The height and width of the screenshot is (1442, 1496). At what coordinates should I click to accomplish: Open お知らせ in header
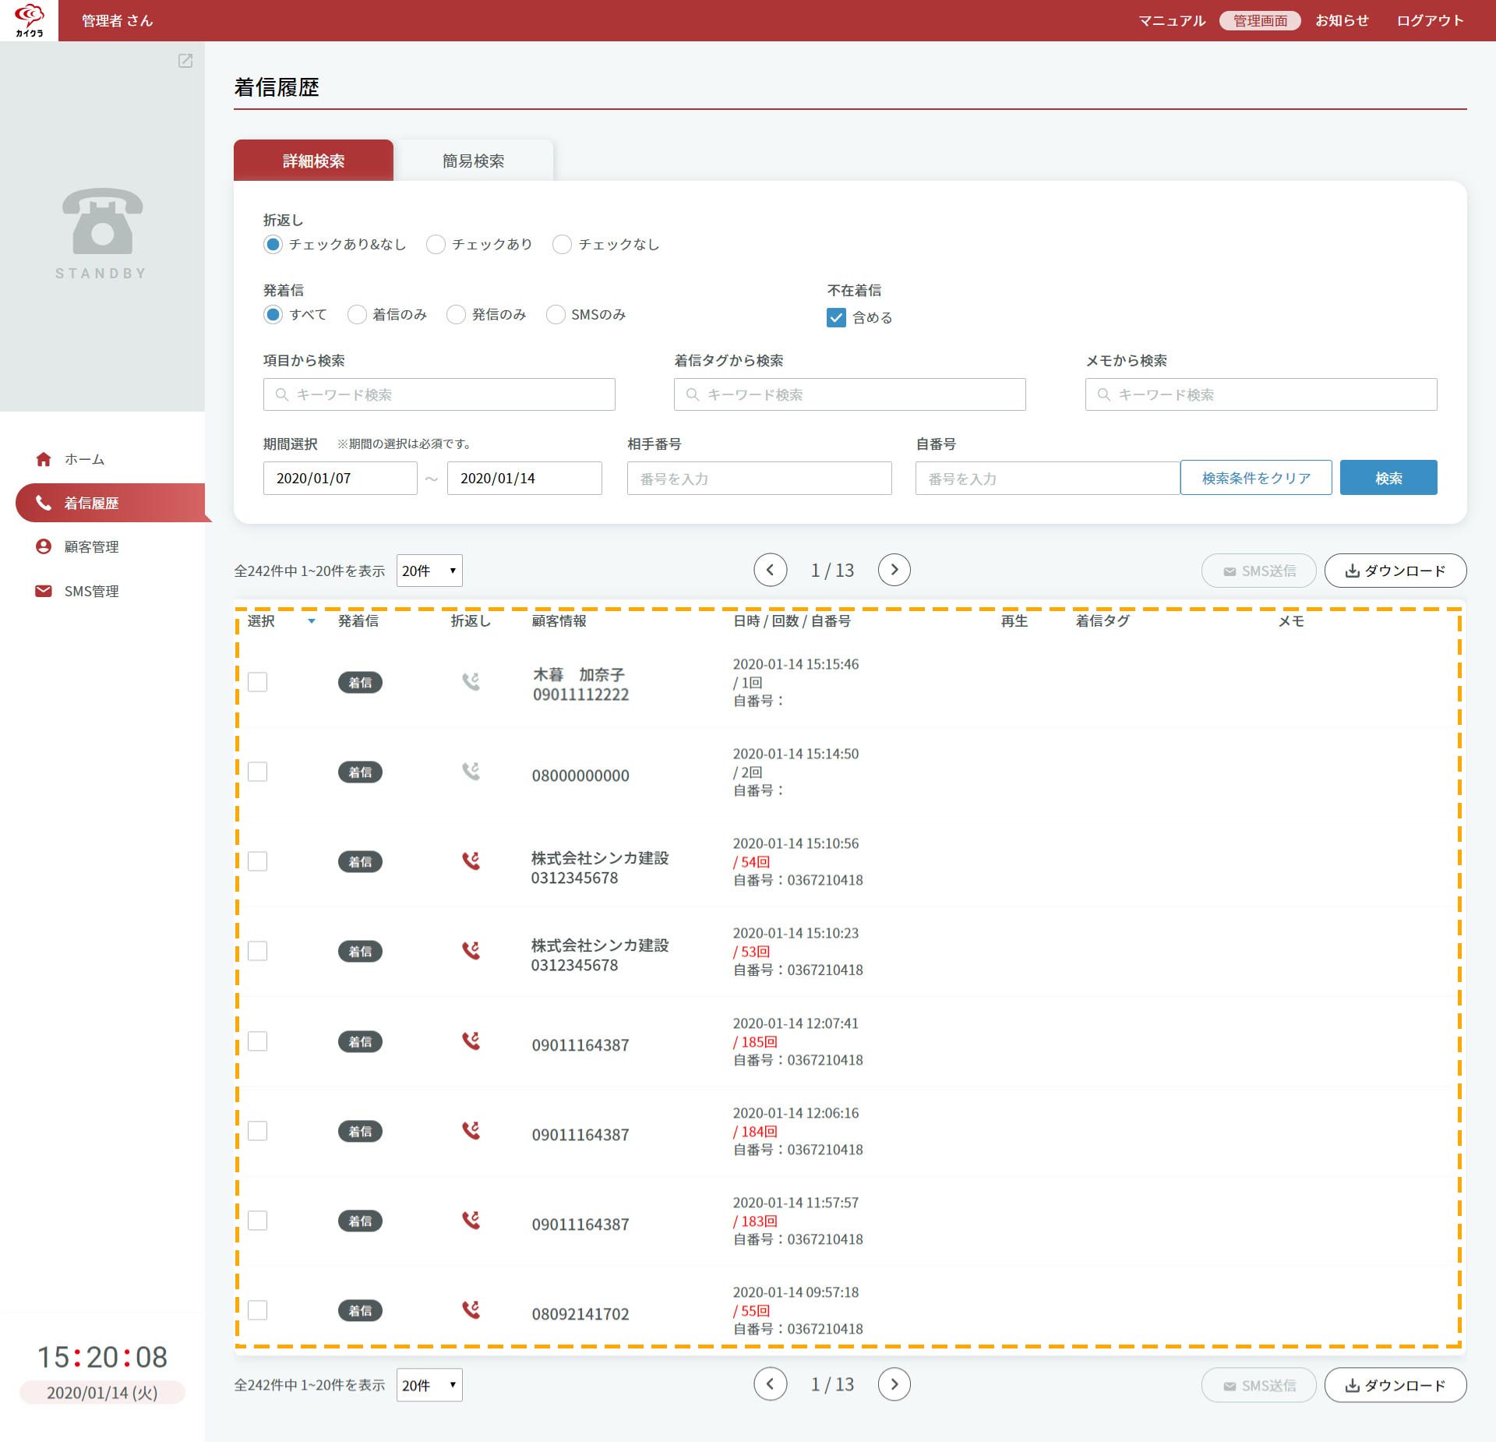coord(1342,20)
